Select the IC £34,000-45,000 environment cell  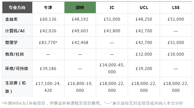click(x=112, y=69)
